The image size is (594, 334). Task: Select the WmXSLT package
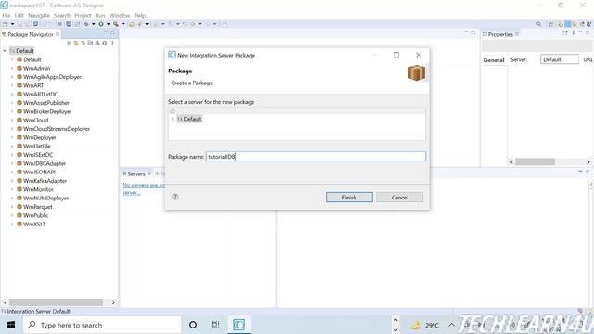pyautogui.click(x=34, y=225)
